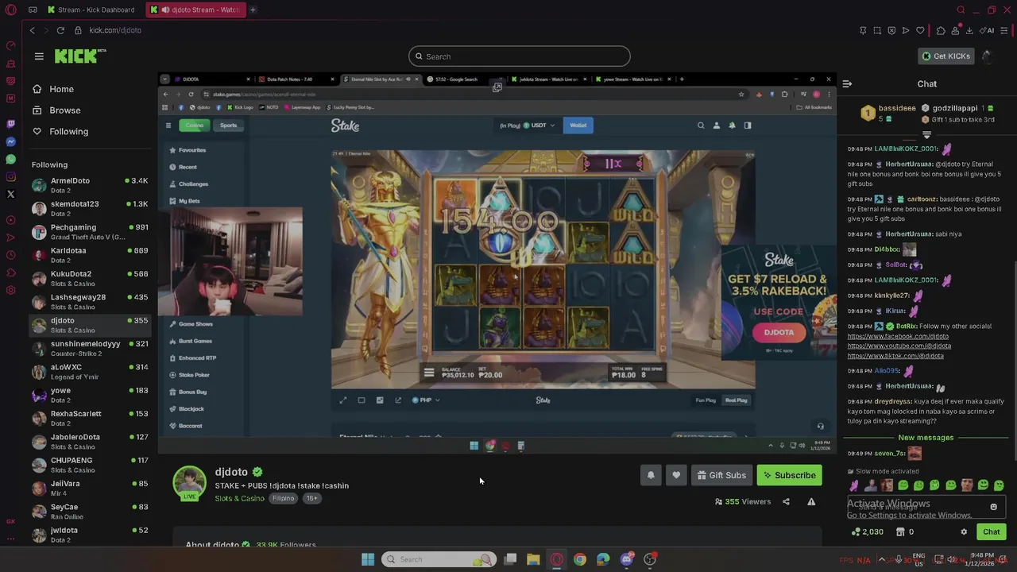Image resolution: width=1017 pixels, height=572 pixels.
Task: Report the stream with warning icon
Action: (x=811, y=501)
